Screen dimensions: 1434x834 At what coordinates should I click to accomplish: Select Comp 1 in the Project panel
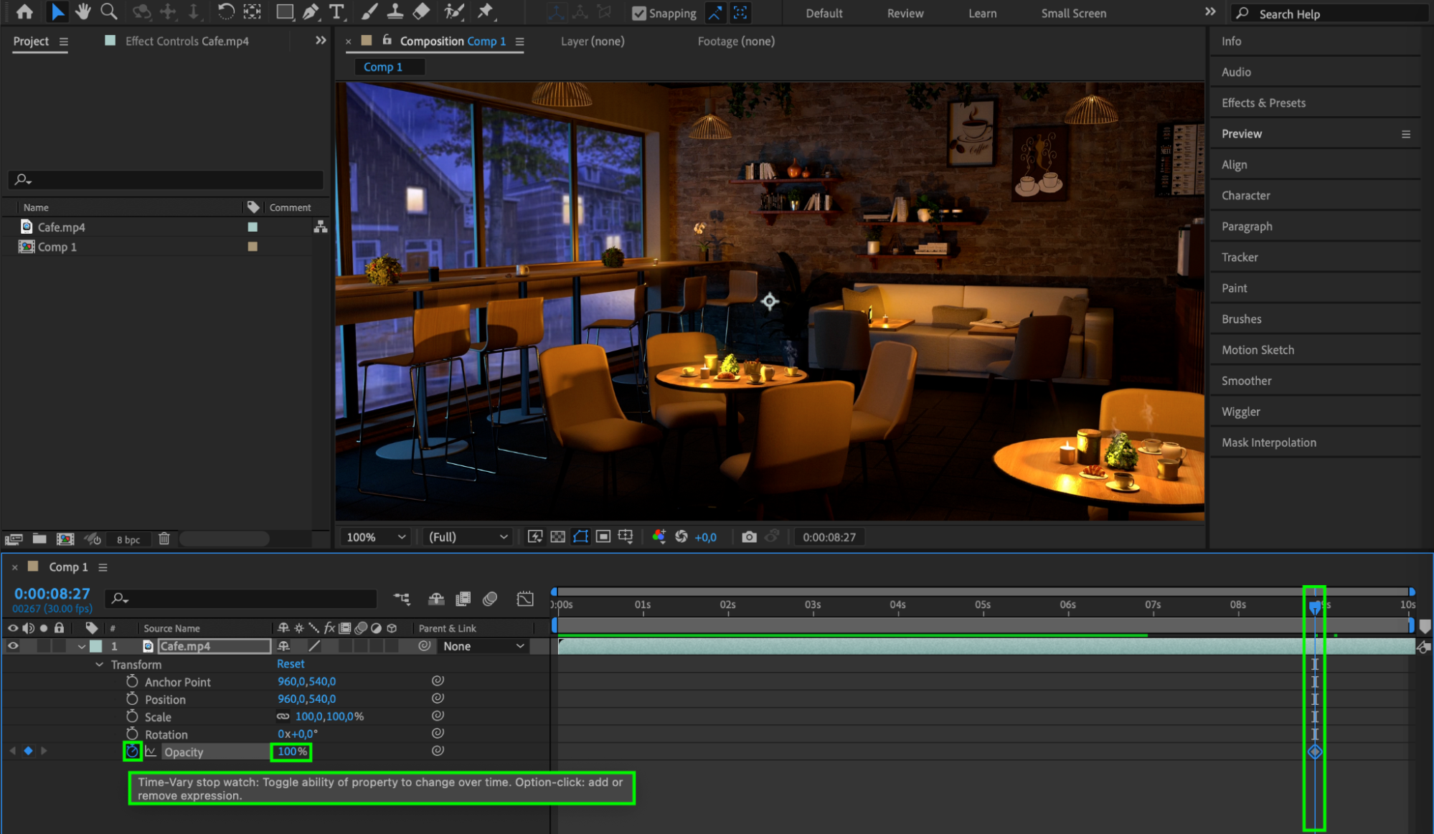tap(57, 247)
